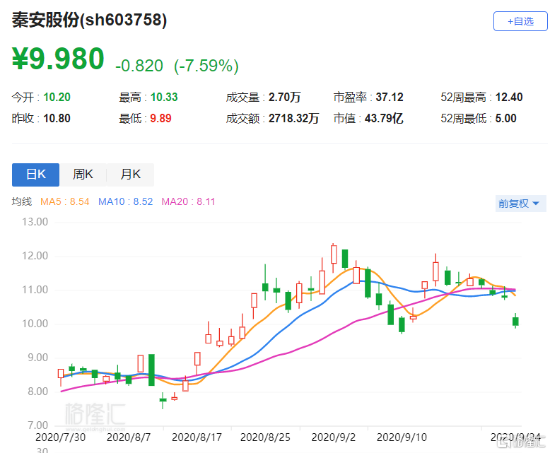Open the 前复权 adjustment dropdown
The image size is (550, 453).
[x=520, y=204]
